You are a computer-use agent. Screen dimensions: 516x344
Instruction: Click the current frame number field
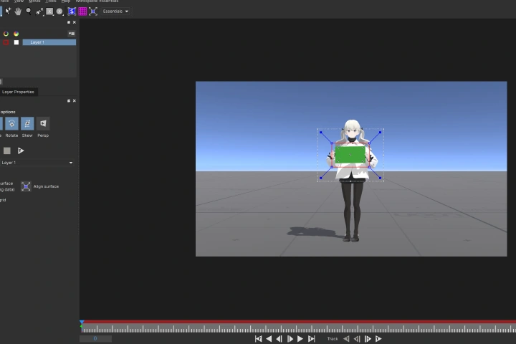click(95, 338)
